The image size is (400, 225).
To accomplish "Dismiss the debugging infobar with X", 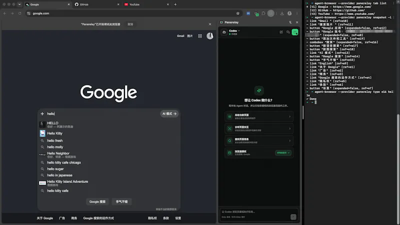I will coord(210,24).
